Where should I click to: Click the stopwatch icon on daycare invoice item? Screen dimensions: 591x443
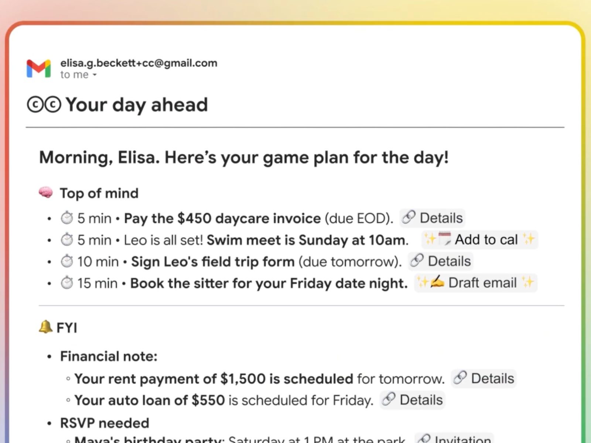click(x=67, y=218)
